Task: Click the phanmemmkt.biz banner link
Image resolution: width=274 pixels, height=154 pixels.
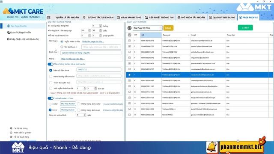Action: [241, 147]
